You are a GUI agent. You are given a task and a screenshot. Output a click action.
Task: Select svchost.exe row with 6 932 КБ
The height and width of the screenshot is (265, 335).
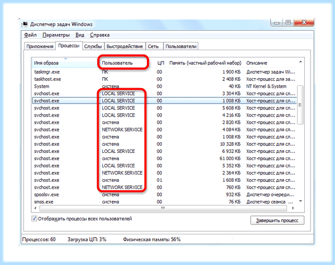point(165,151)
